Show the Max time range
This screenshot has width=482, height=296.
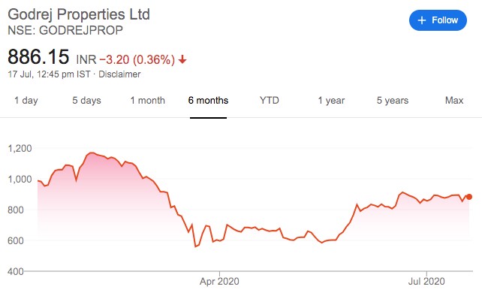pyautogui.click(x=454, y=101)
